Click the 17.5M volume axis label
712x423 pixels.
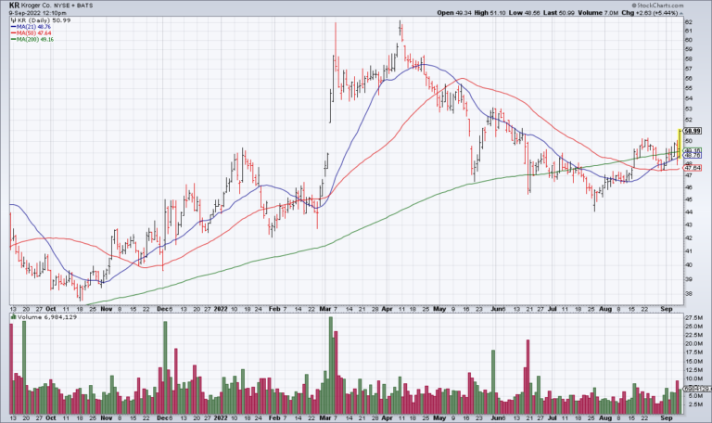click(x=693, y=352)
